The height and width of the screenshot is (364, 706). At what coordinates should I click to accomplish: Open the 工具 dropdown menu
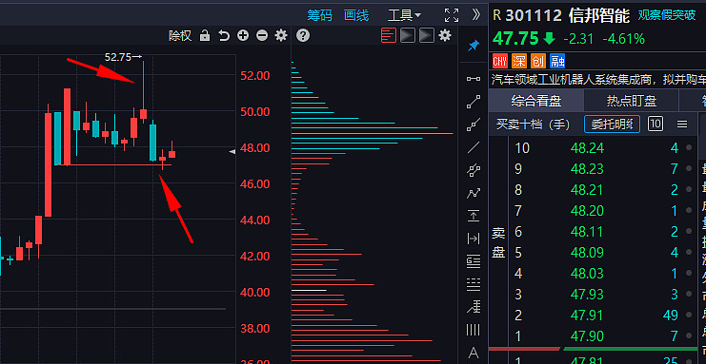click(x=404, y=16)
